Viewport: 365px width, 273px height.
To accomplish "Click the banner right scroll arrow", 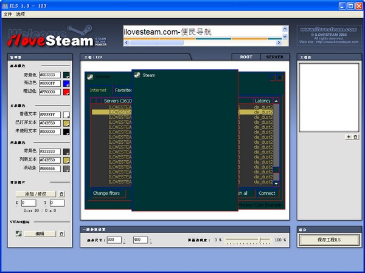I will click(x=279, y=42).
